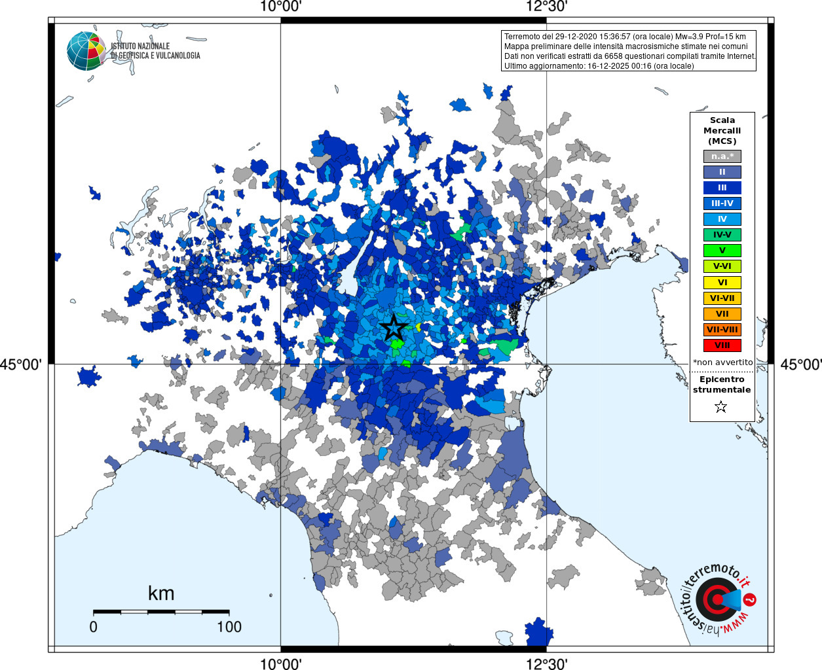Image resolution: width=822 pixels, height=670 pixels.
Task: Click the epicenter star on the map
Action: [x=394, y=327]
